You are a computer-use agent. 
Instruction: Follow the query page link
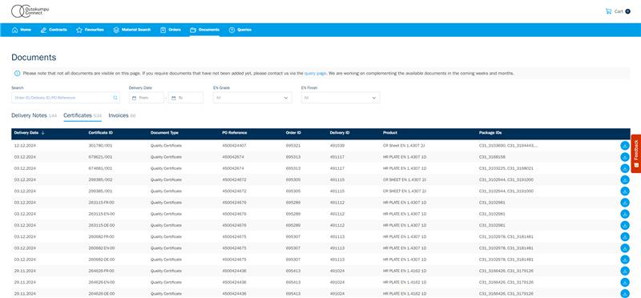point(315,73)
